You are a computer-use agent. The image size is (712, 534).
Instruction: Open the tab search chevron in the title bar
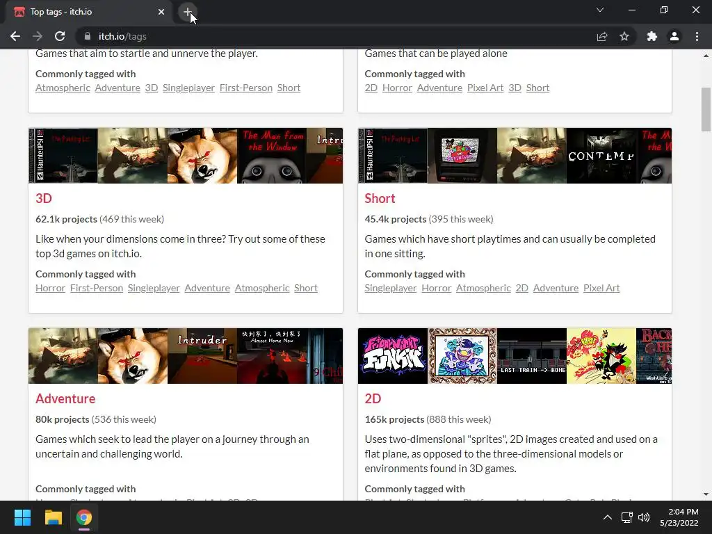click(x=600, y=10)
